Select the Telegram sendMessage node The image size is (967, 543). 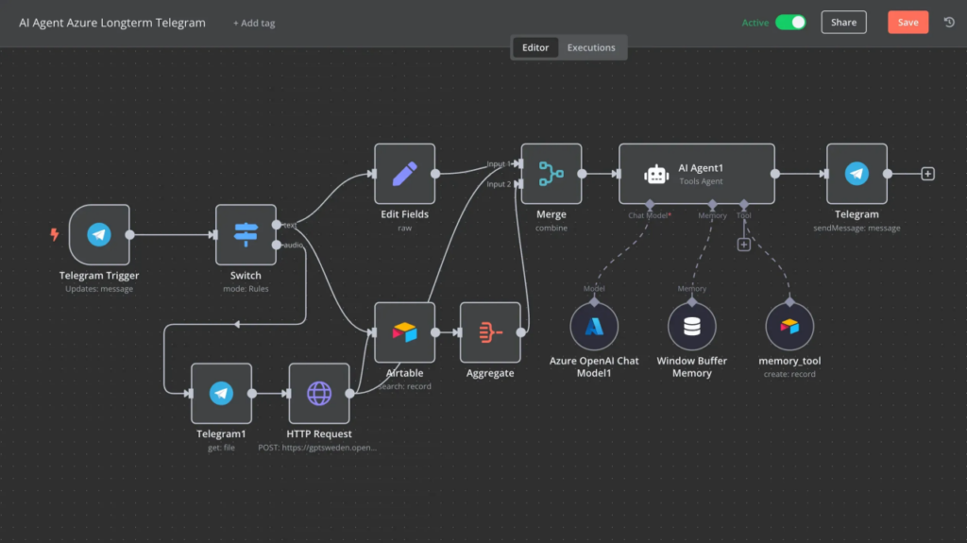pyautogui.click(x=857, y=174)
